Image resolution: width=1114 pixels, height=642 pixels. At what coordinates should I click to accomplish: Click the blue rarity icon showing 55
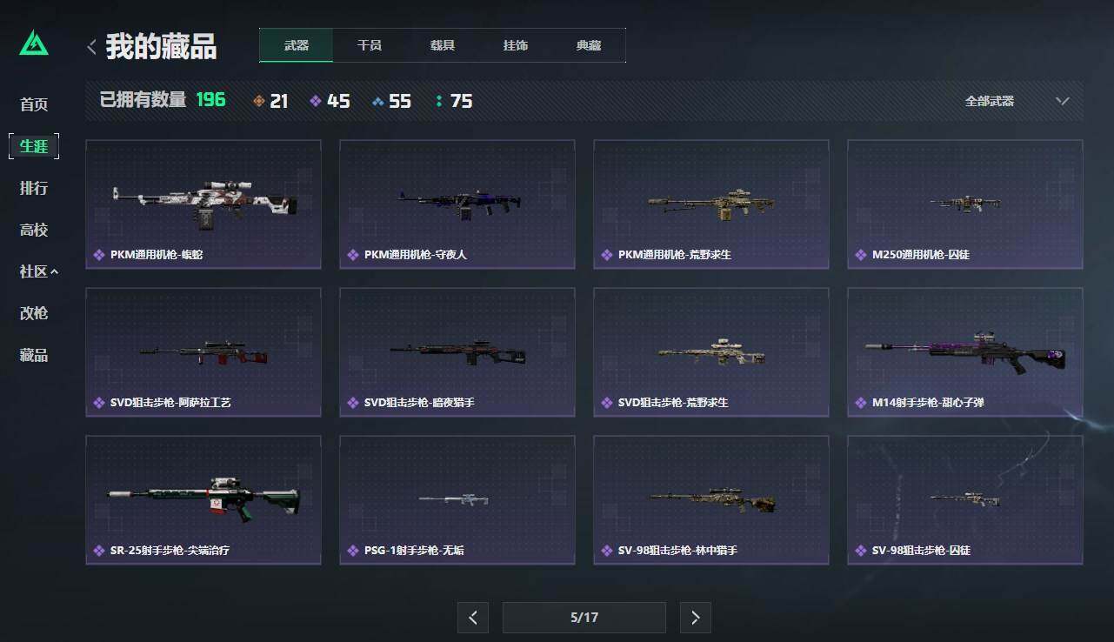(x=377, y=101)
